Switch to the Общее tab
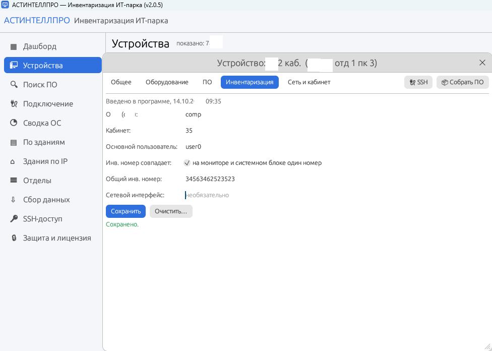The width and height of the screenshot is (492, 351). [121, 82]
